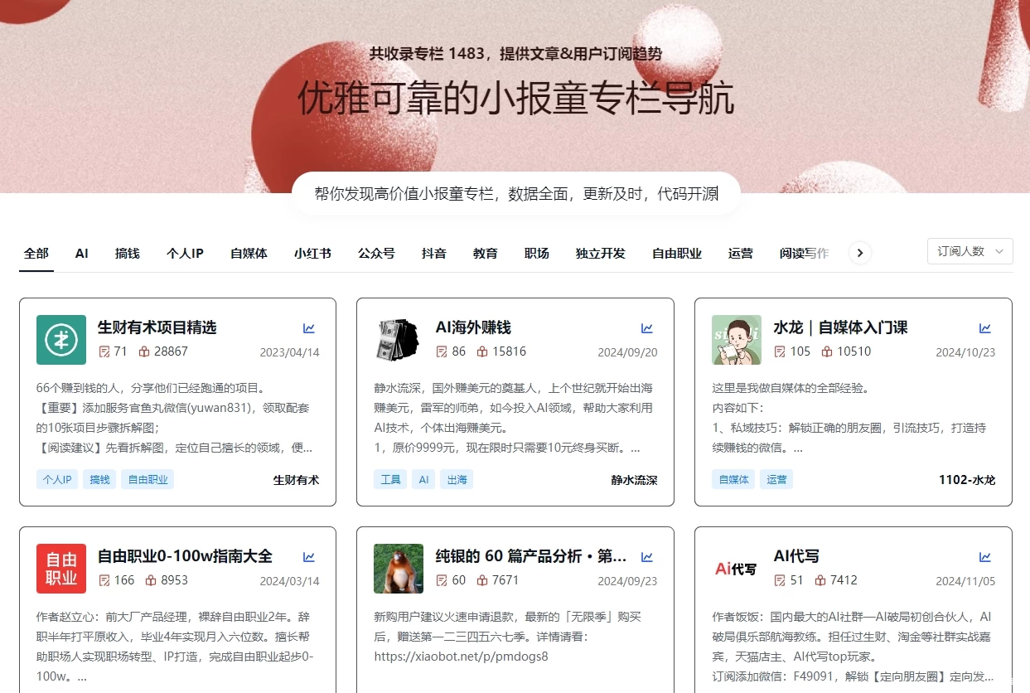Click the trend chart icon on 生财有术项目精选 card
1030x693 pixels.
pyautogui.click(x=308, y=327)
